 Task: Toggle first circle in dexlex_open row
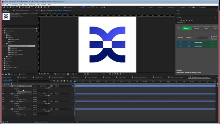(x=180, y=46)
